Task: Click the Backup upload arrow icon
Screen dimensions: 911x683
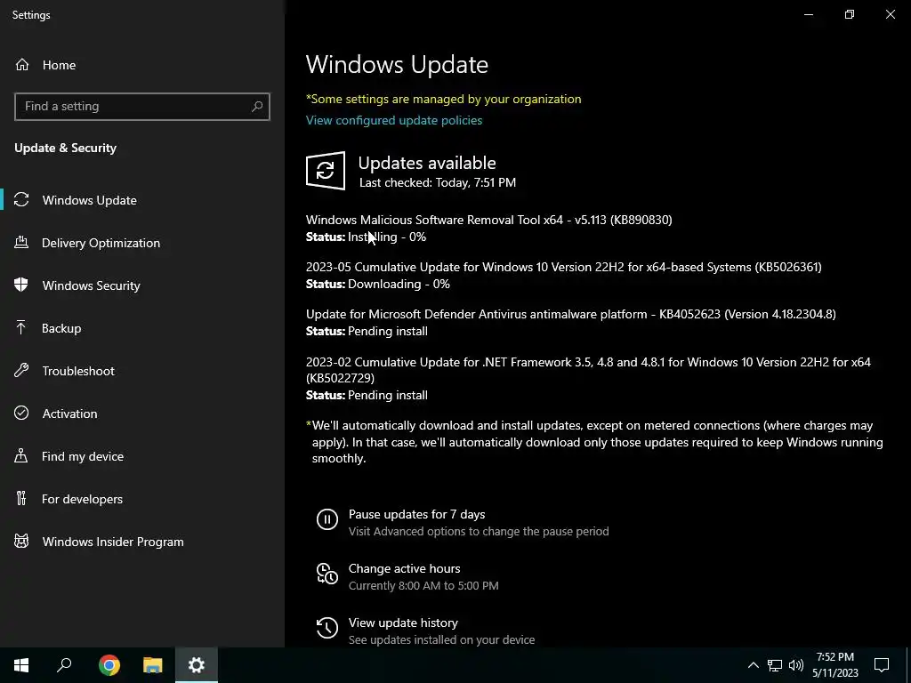Action: pyautogui.click(x=21, y=327)
